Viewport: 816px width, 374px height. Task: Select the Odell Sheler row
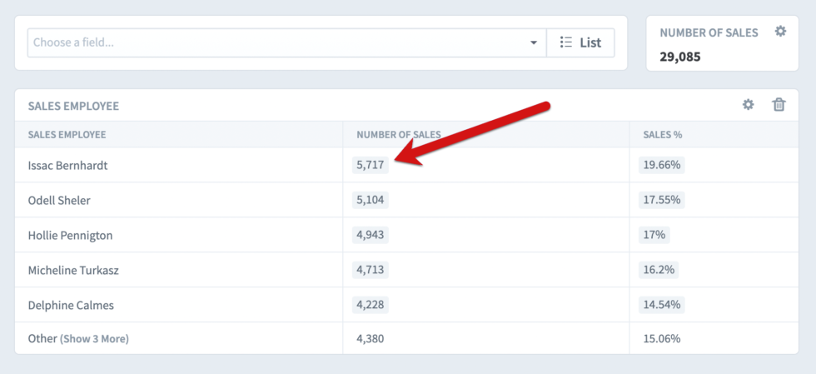[x=59, y=201]
